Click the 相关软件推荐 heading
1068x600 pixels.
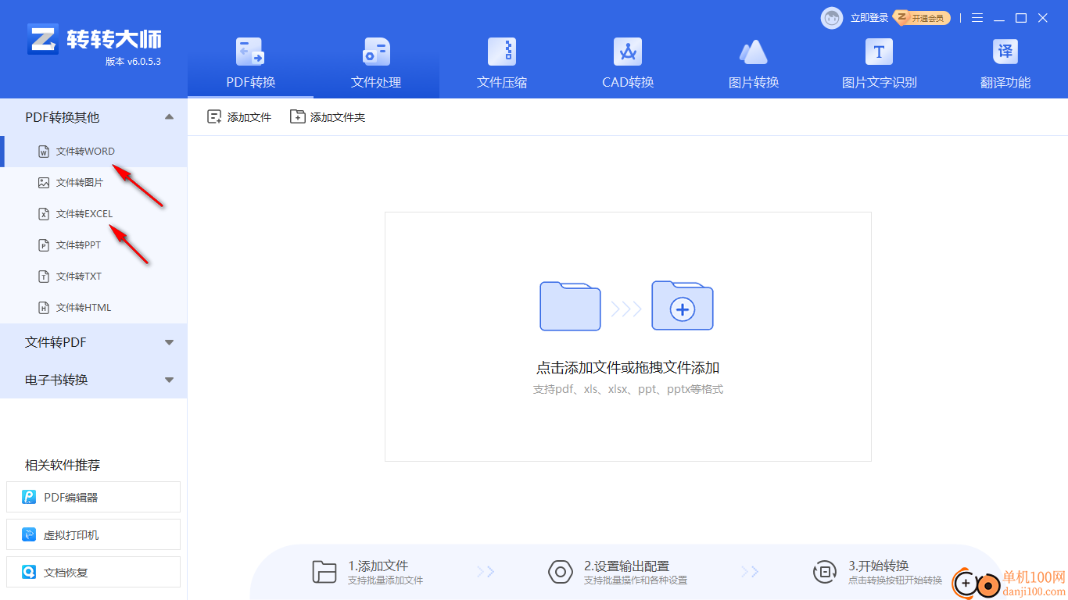(63, 465)
